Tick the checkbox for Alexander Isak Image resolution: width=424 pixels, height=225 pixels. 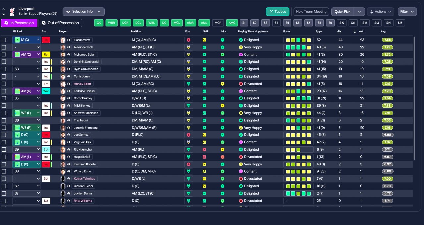coord(4,47)
